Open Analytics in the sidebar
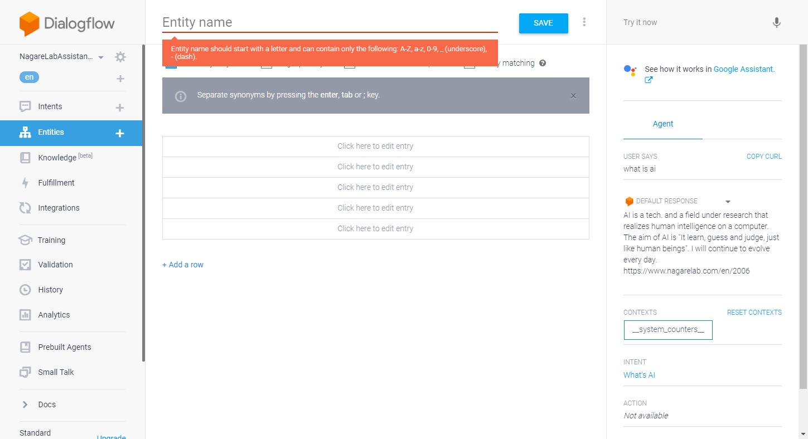 (x=54, y=315)
